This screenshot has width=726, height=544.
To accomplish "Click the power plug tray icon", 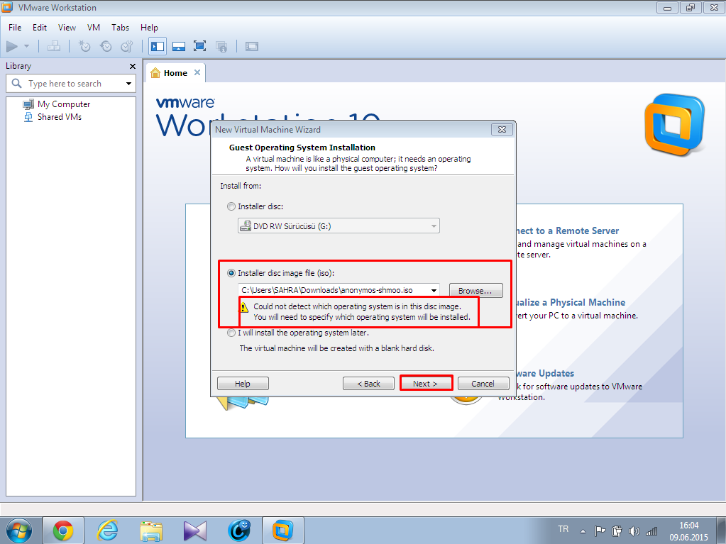I will coord(617,531).
